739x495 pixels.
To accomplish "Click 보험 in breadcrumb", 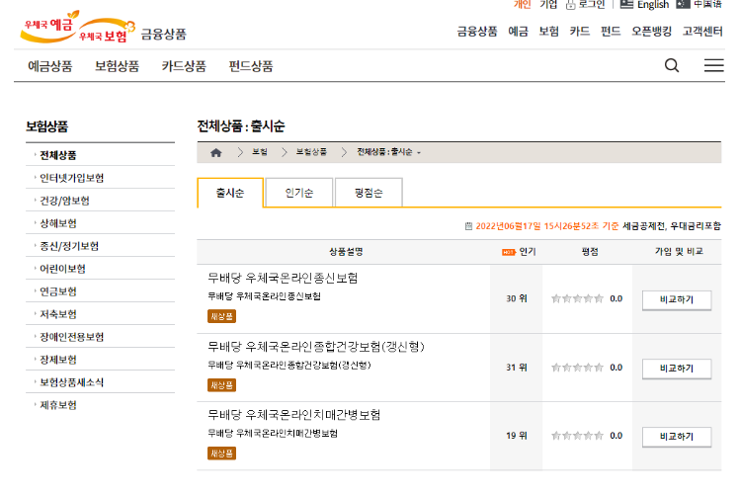I will [260, 152].
